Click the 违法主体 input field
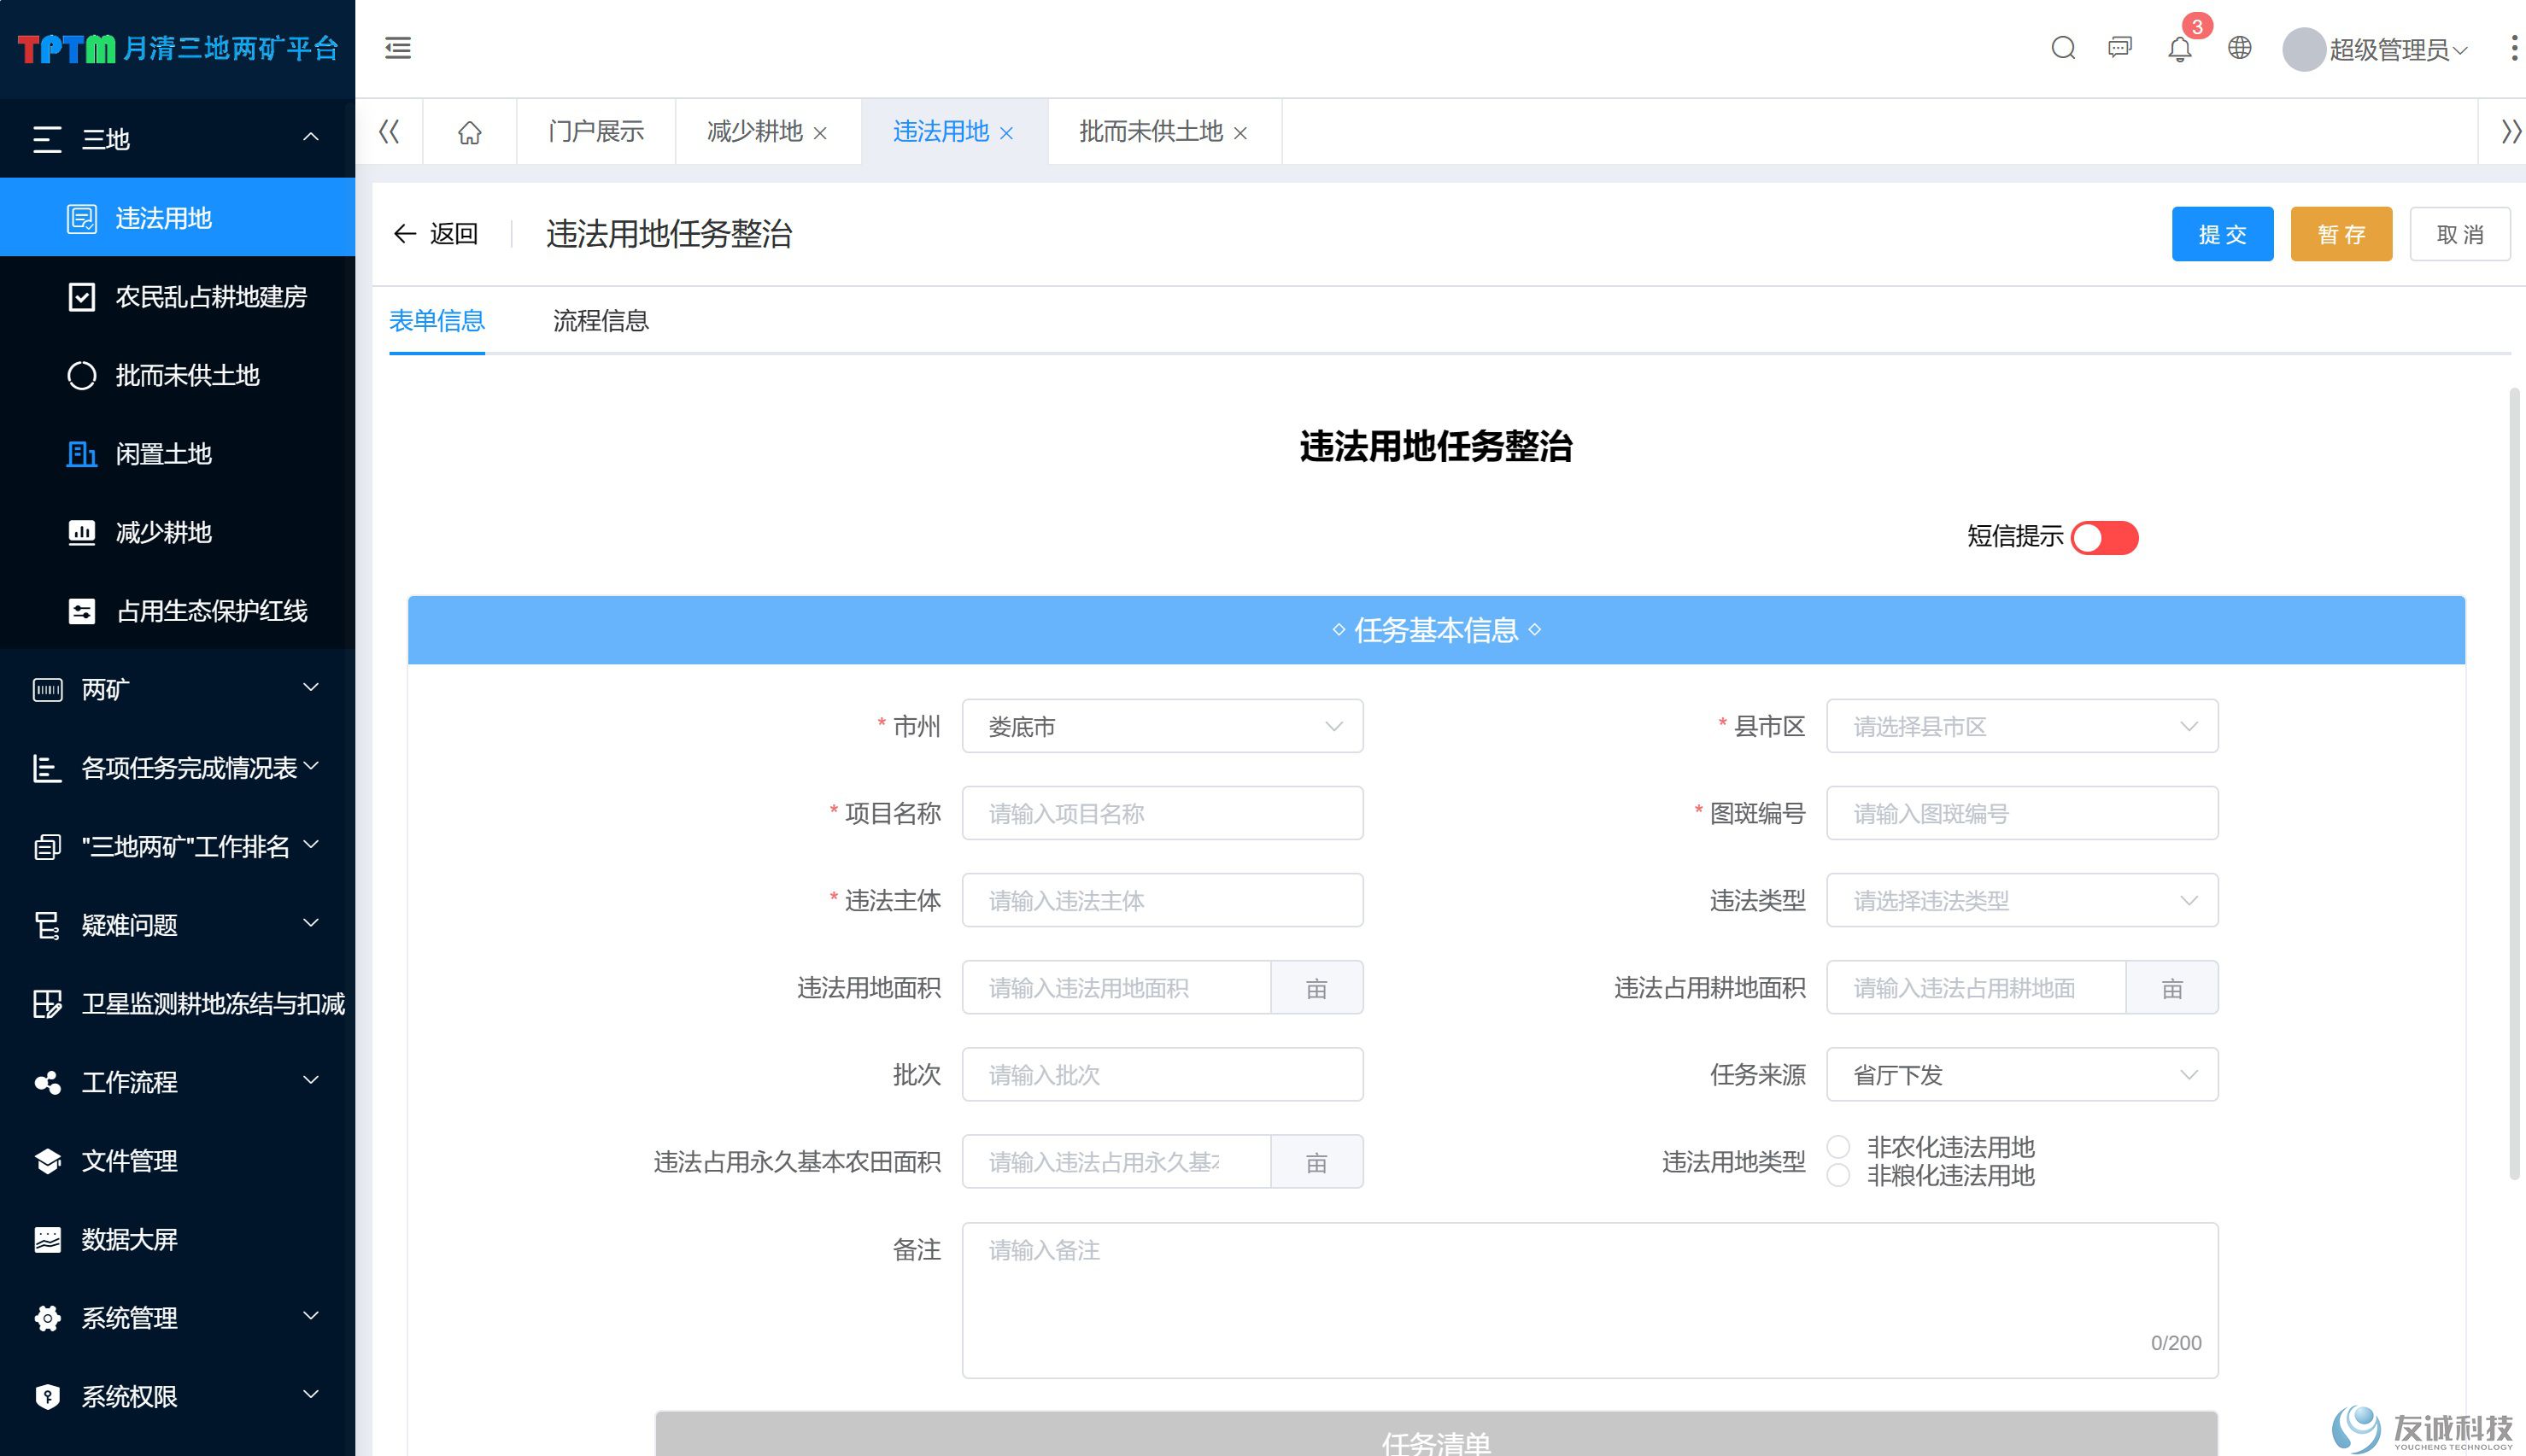Image resolution: width=2526 pixels, height=1456 pixels. coord(1162,901)
